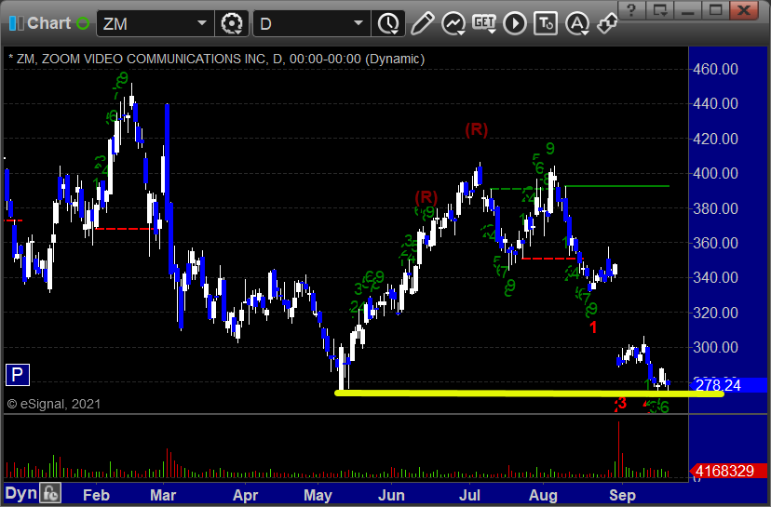This screenshot has width=771, height=507.
Task: Expand the ZM symbol dropdown arrow
Action: (202, 22)
